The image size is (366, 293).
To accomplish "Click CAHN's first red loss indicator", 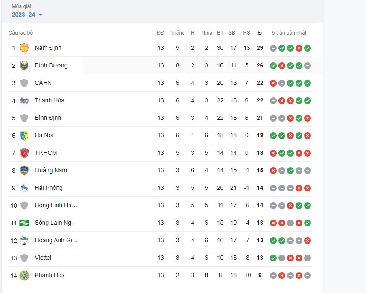I will pyautogui.click(x=273, y=83).
